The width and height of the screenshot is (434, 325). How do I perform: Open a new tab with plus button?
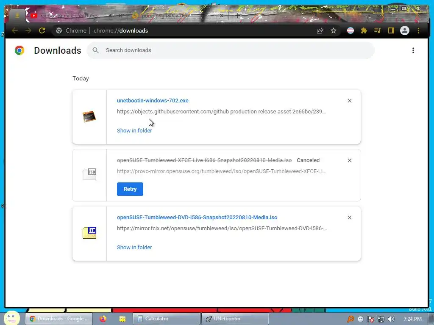pyautogui.click(x=237, y=16)
